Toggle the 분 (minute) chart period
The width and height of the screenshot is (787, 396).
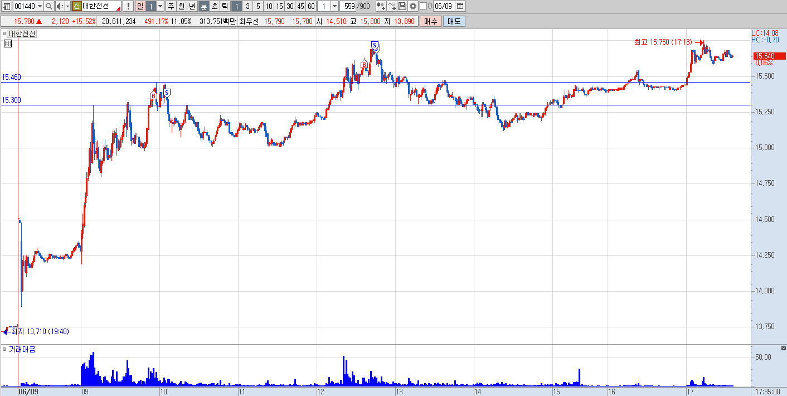203,6
